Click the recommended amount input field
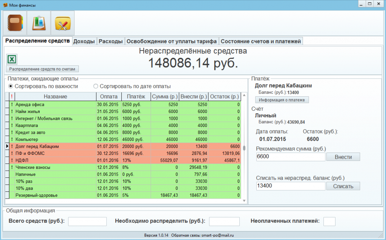386x240 pixels. [x=290, y=157]
